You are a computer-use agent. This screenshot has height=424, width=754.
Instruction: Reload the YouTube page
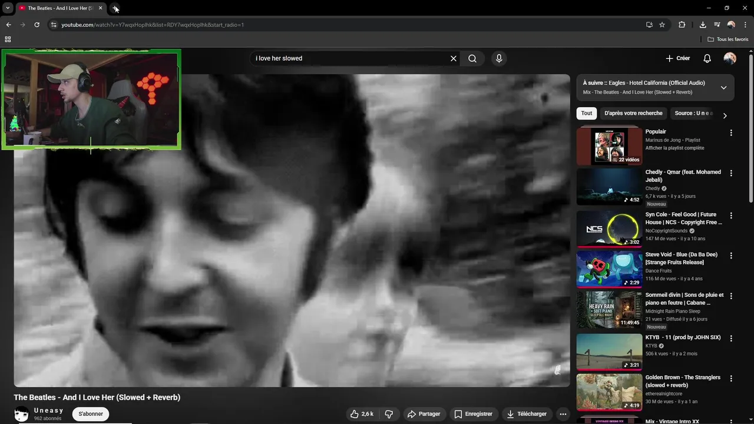tap(37, 25)
